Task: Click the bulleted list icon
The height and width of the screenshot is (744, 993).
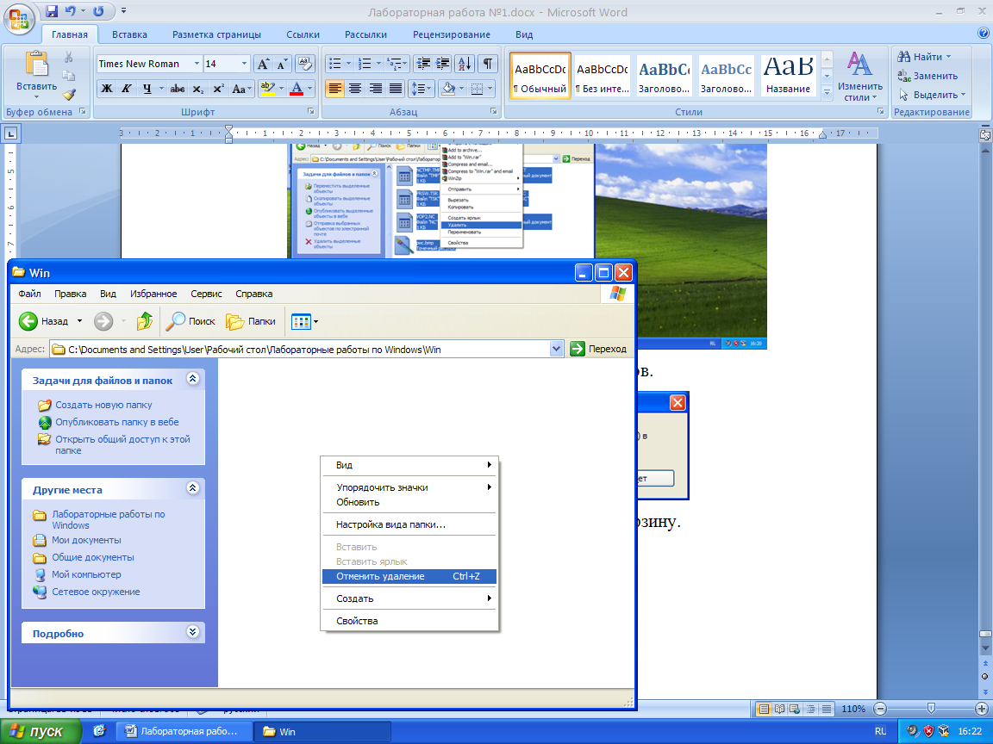Action: [335, 64]
